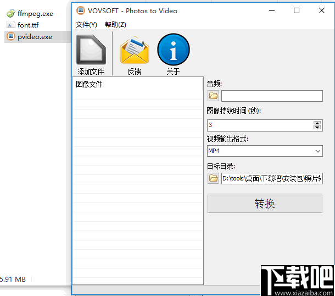Open the 帮助(Z) menu
This screenshot has width=335, height=296.
(x=115, y=25)
